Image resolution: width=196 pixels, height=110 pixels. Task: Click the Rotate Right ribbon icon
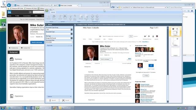coord(97,18)
